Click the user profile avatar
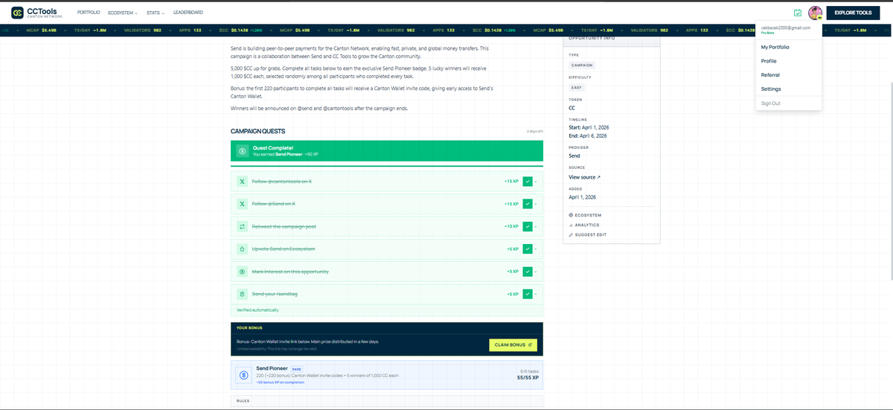Screen dimensions: 893x410 (x=815, y=13)
